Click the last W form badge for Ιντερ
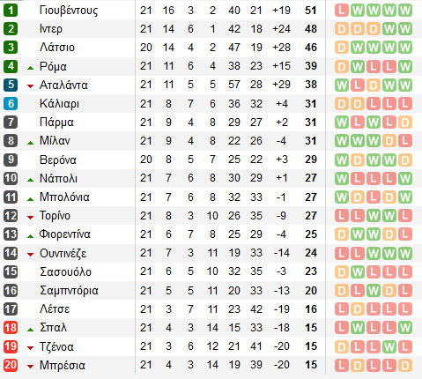This screenshot has height=379, width=422. 405,29
